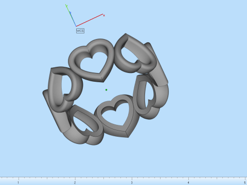Click the red X axis label
This screenshot has width=247, height=185.
104,15
